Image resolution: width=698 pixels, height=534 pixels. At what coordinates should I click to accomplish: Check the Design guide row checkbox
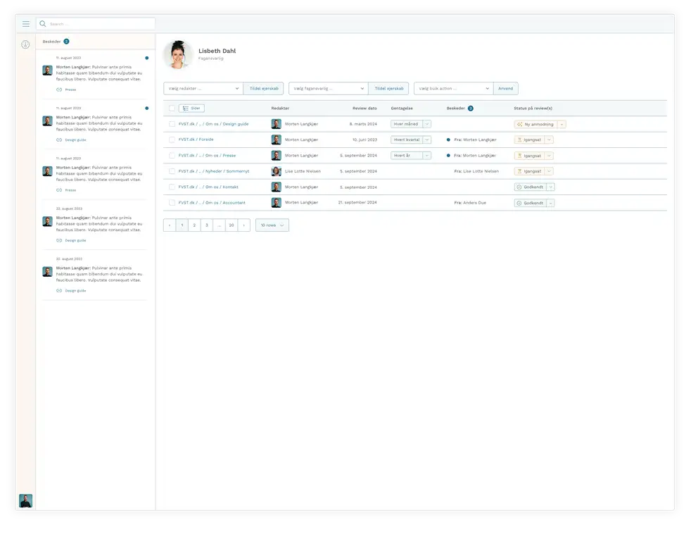point(172,124)
